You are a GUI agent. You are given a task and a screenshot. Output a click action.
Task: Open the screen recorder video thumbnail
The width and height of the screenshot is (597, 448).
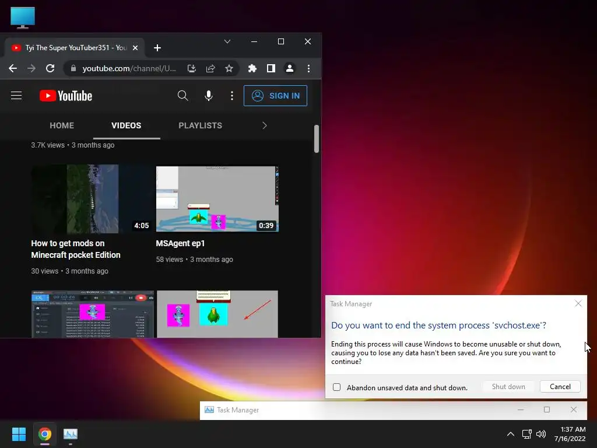click(x=93, y=314)
